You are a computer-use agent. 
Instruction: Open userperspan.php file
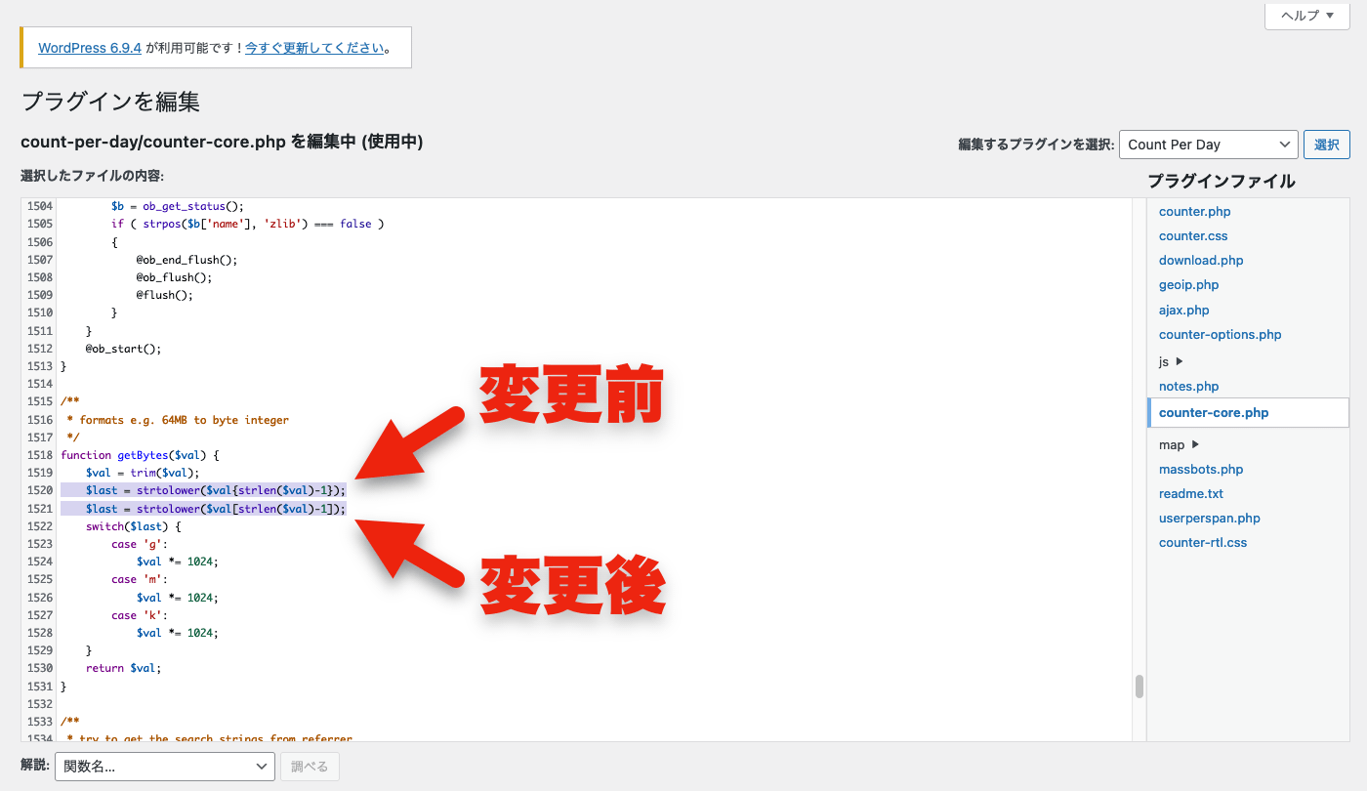coord(1209,518)
